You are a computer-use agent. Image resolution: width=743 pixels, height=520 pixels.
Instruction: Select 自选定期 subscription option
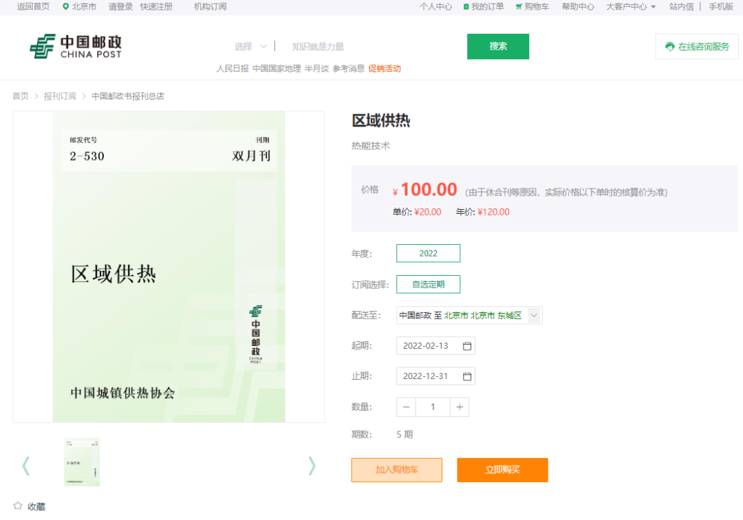428,284
